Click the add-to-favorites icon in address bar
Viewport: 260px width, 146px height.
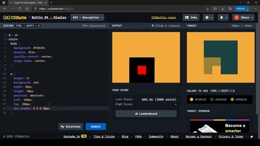tap(207, 9)
